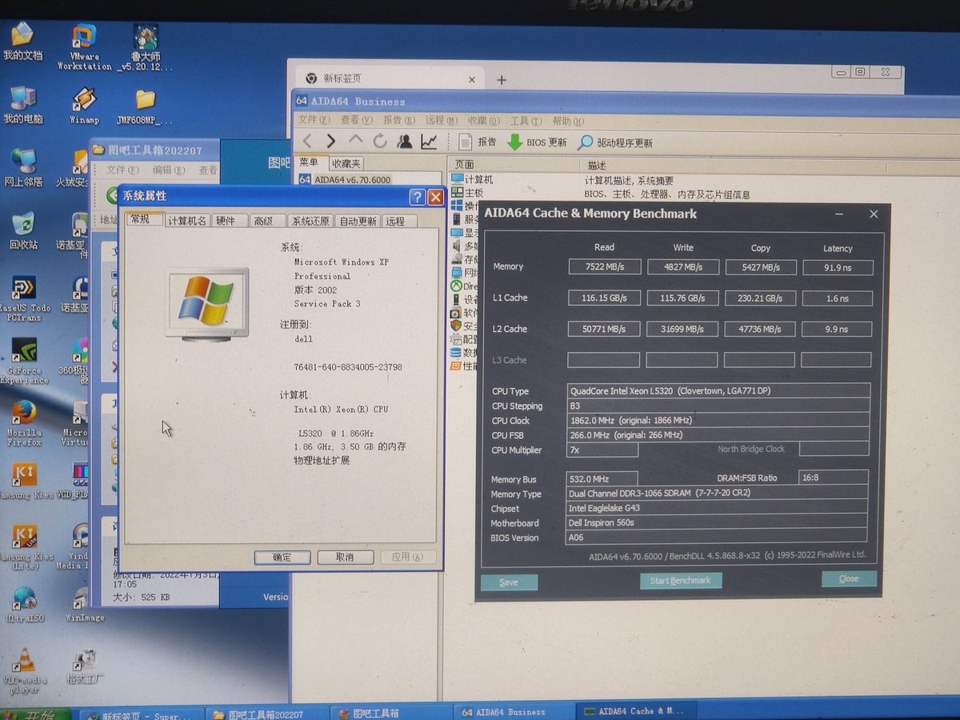Click Start Benchmark button
This screenshot has height=720, width=960.
pyautogui.click(x=681, y=580)
